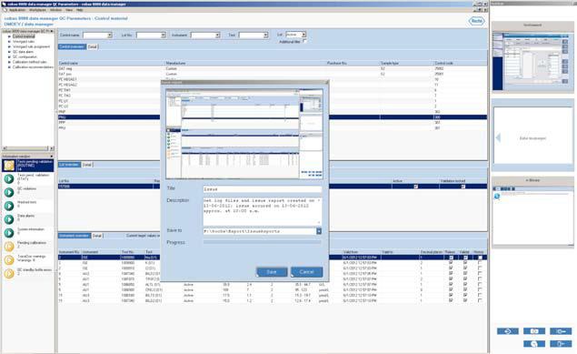Toggle History checkbox in first instrument row
This screenshot has width=577, height=354.
[480, 258]
